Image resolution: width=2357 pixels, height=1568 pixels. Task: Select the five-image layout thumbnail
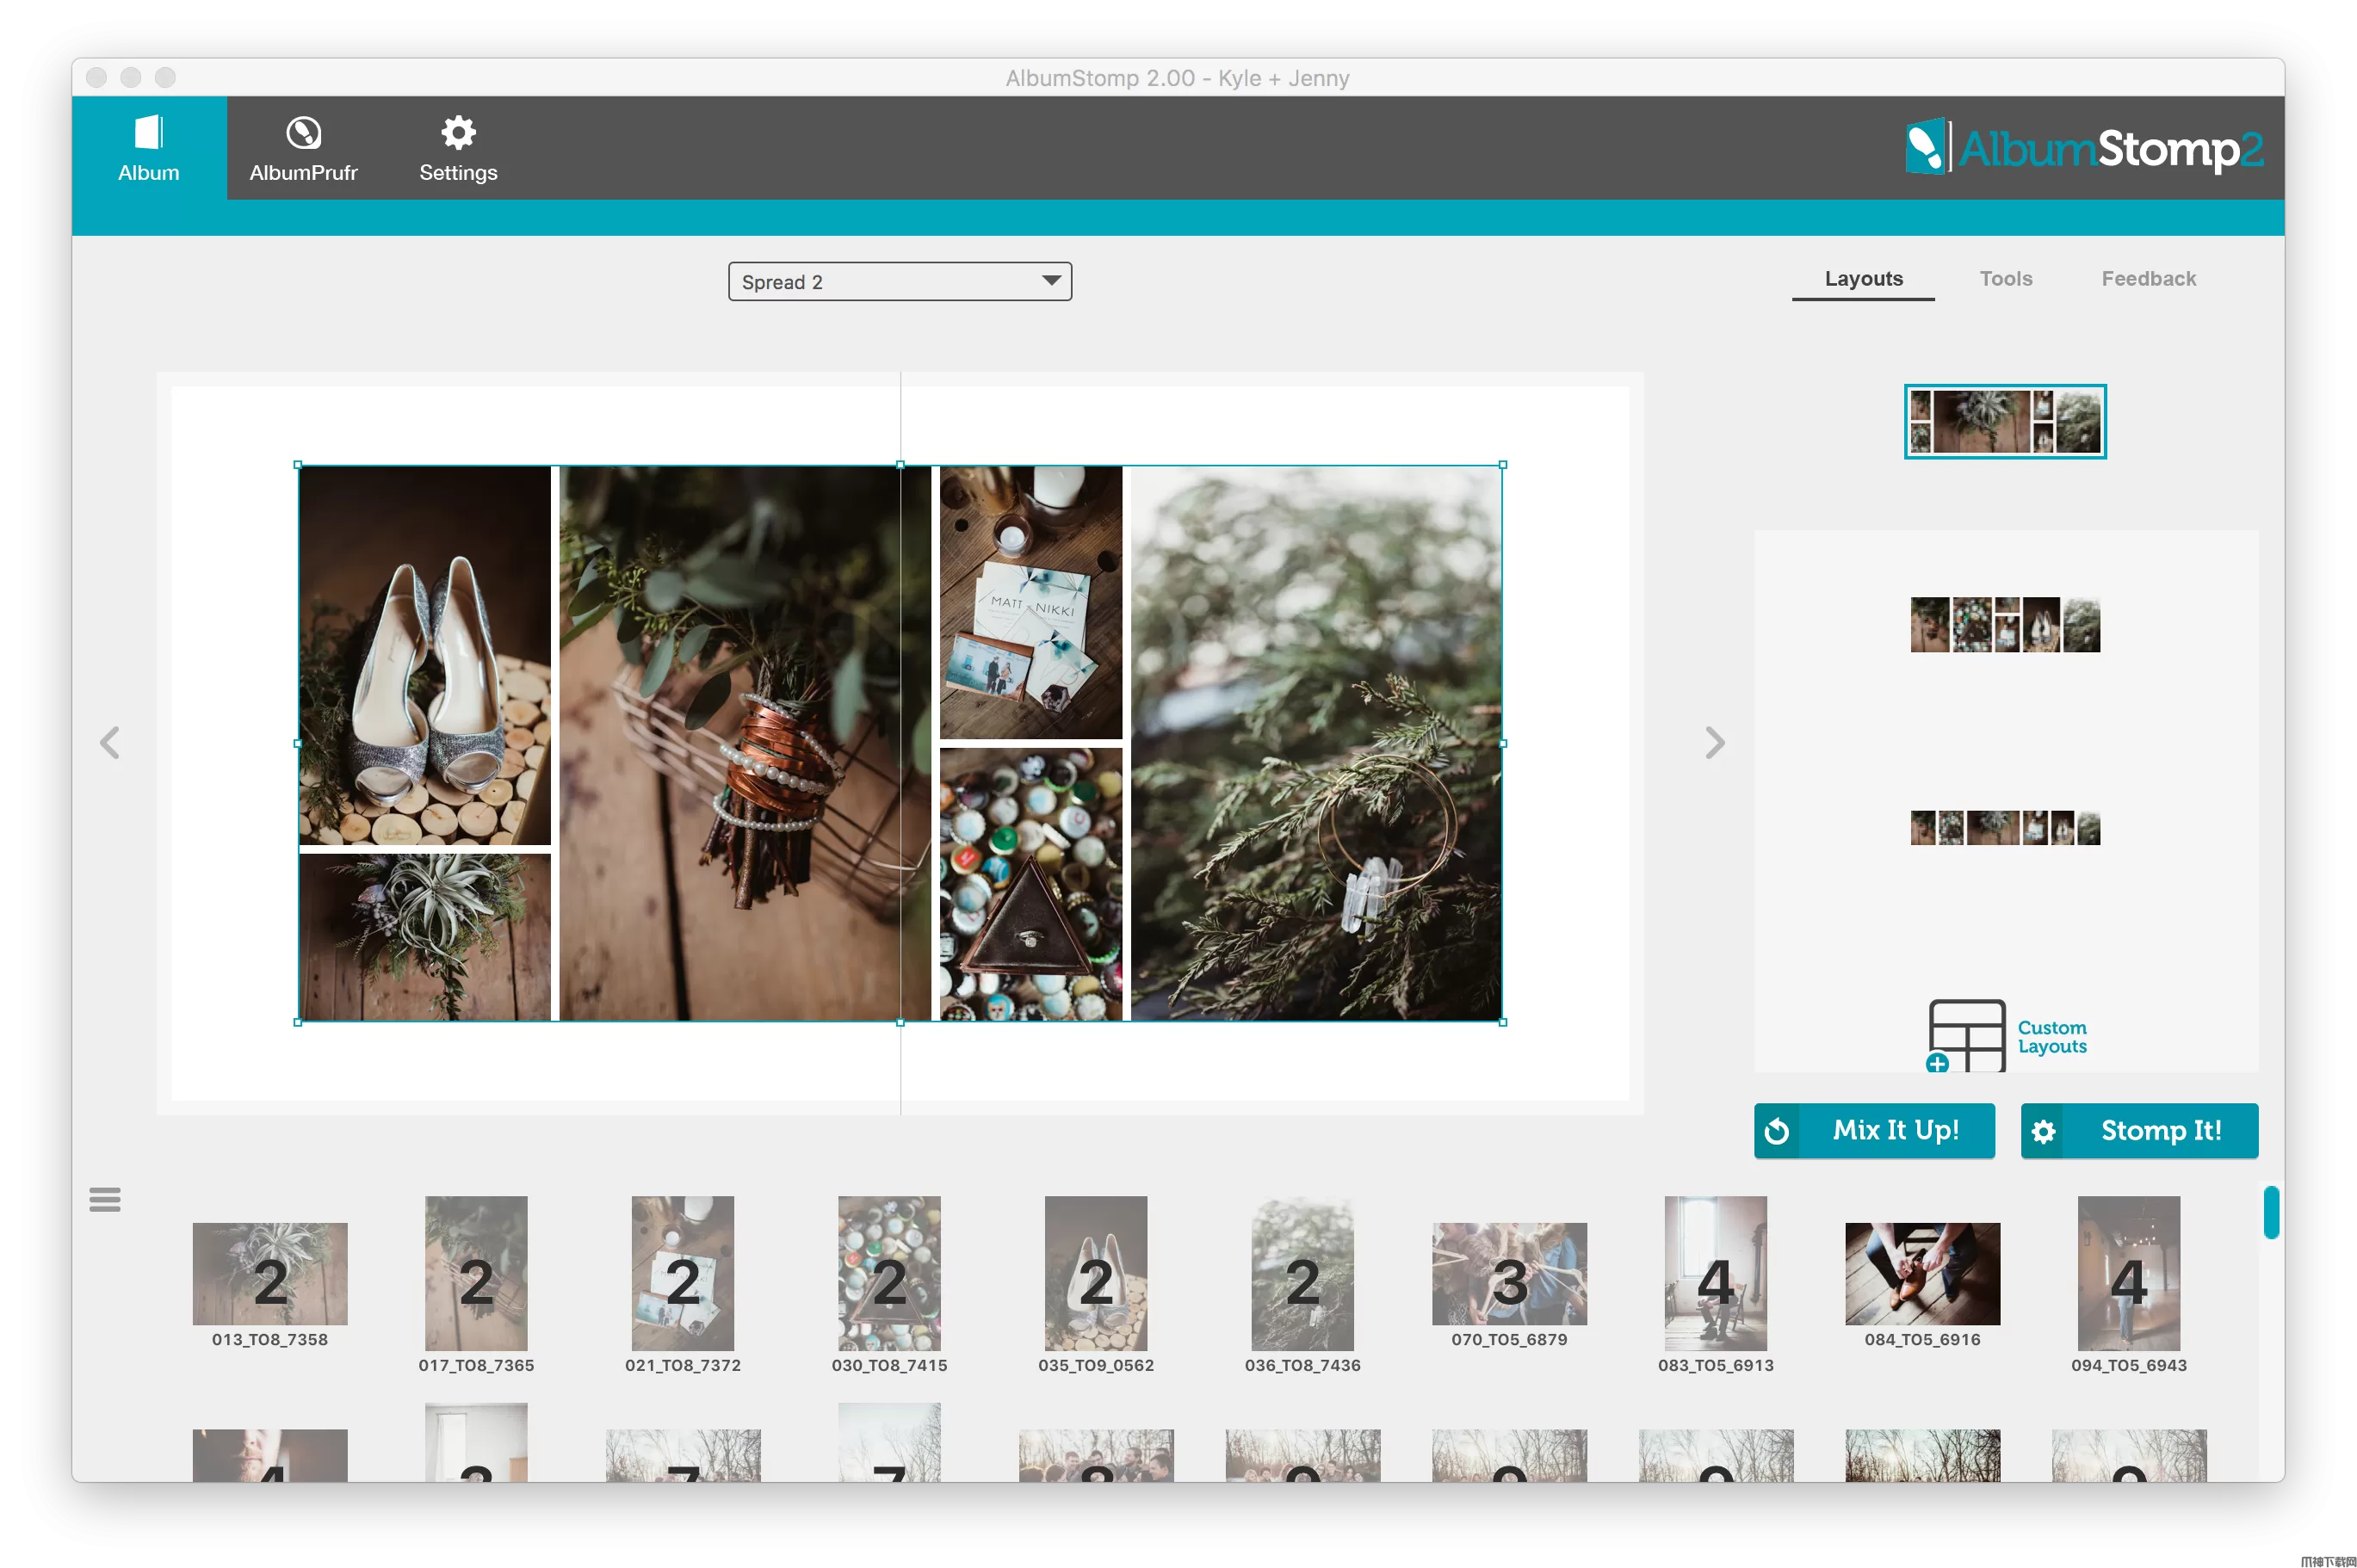2004,625
